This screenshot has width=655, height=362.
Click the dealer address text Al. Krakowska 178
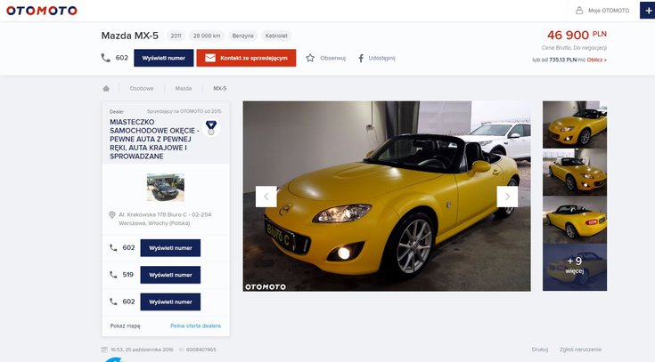click(165, 219)
